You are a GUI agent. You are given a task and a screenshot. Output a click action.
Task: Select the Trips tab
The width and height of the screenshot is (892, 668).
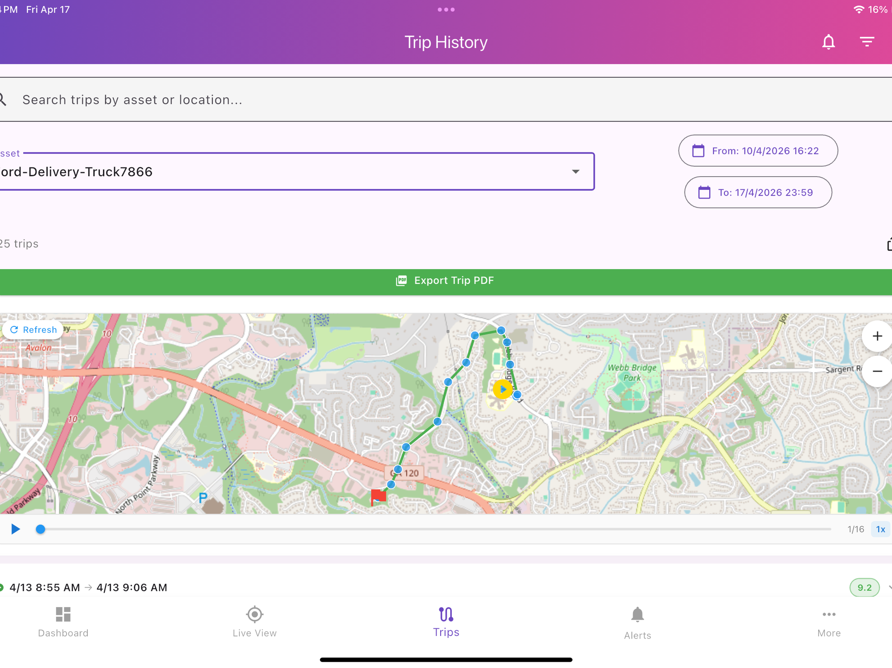446,622
